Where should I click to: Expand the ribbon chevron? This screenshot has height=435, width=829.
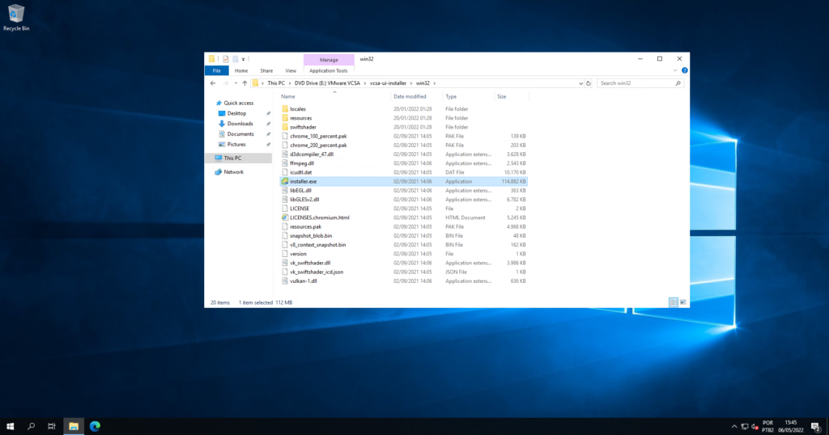tap(675, 70)
